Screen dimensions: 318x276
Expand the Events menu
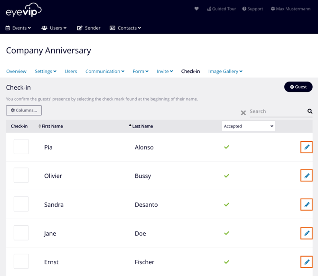point(18,28)
